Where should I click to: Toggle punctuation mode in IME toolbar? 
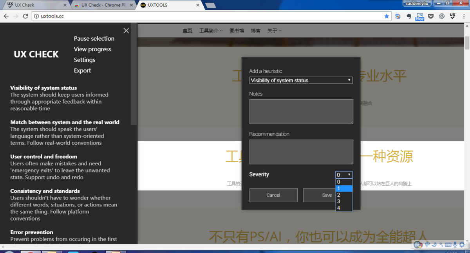pos(441,245)
